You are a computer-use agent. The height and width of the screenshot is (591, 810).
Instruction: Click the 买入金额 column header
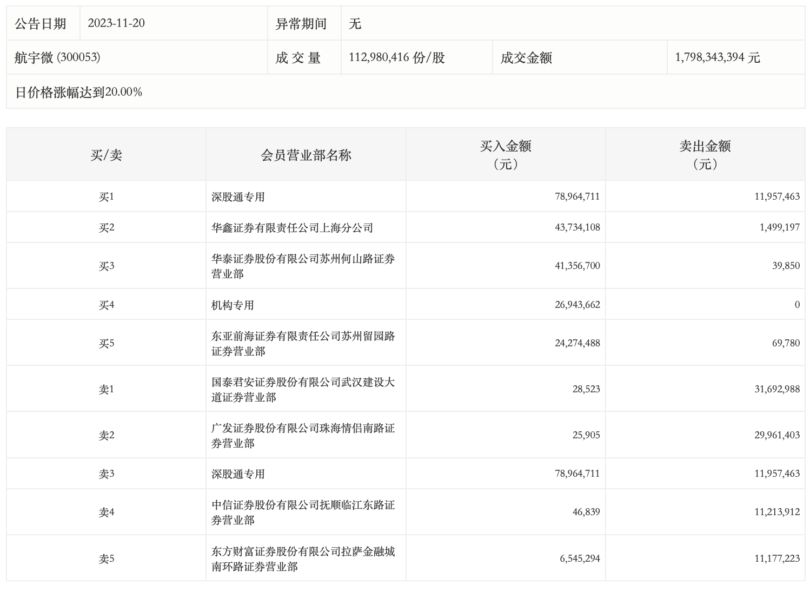(x=506, y=154)
